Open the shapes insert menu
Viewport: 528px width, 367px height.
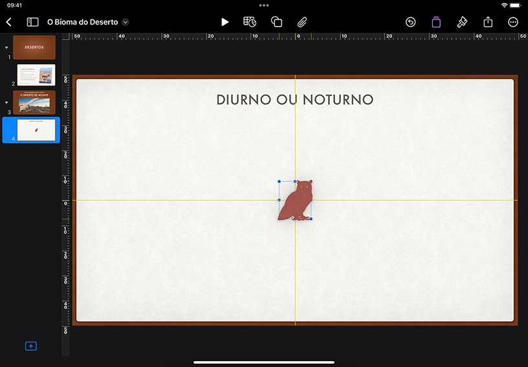pos(276,22)
